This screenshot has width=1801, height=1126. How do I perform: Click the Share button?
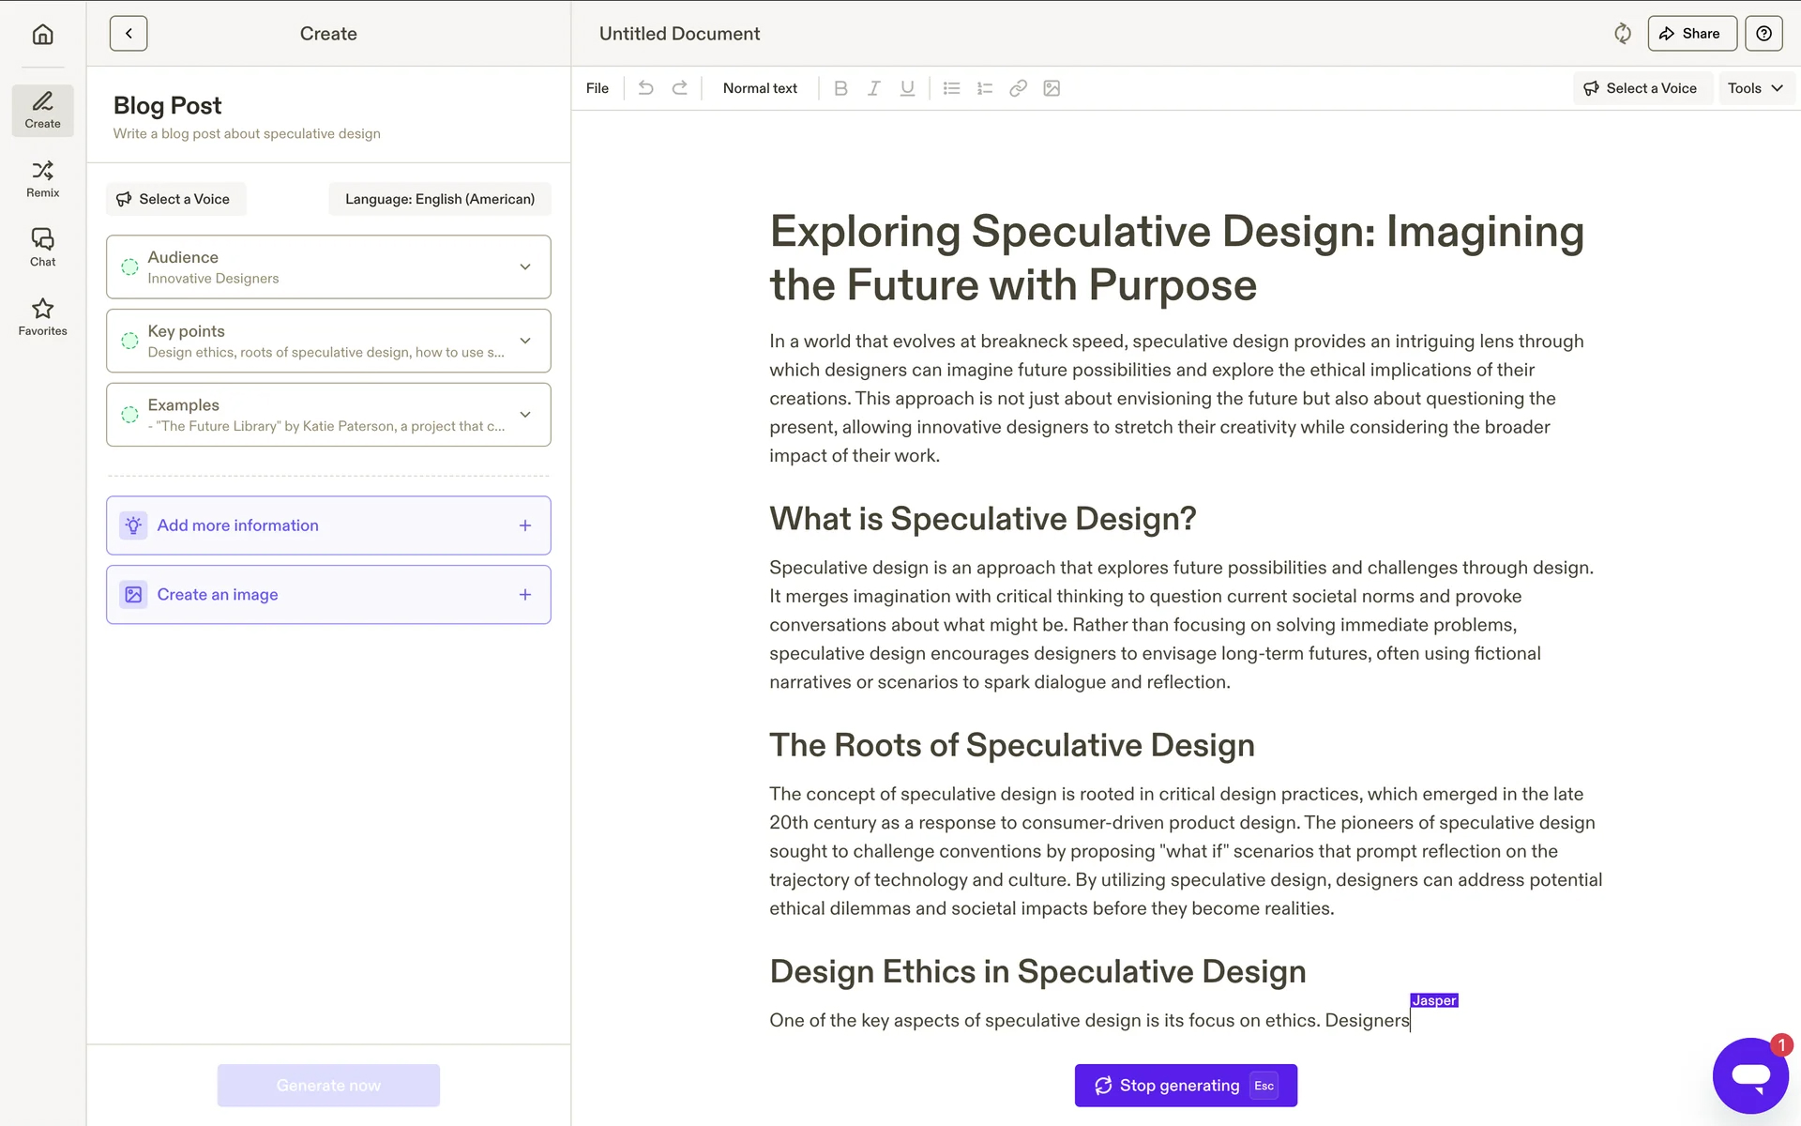(1691, 34)
